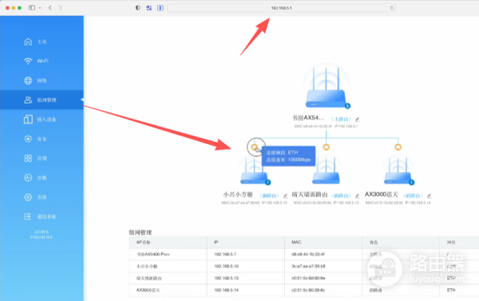
Task: Click address bar showing 192.168.5.1
Action: pos(281,8)
